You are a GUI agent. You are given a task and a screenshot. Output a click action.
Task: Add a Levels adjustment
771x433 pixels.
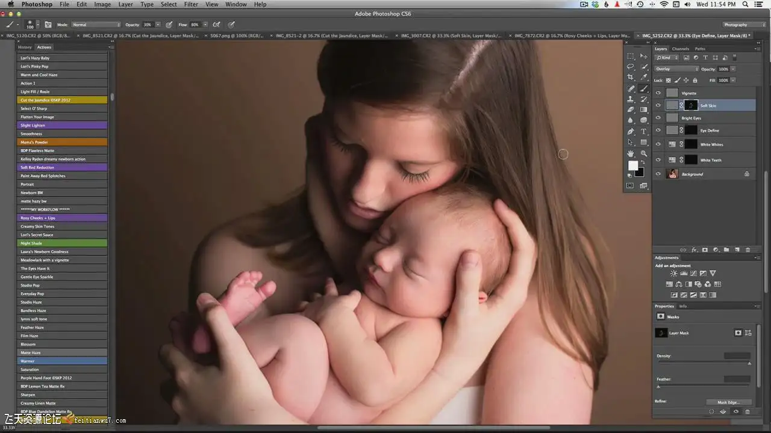[x=684, y=274]
